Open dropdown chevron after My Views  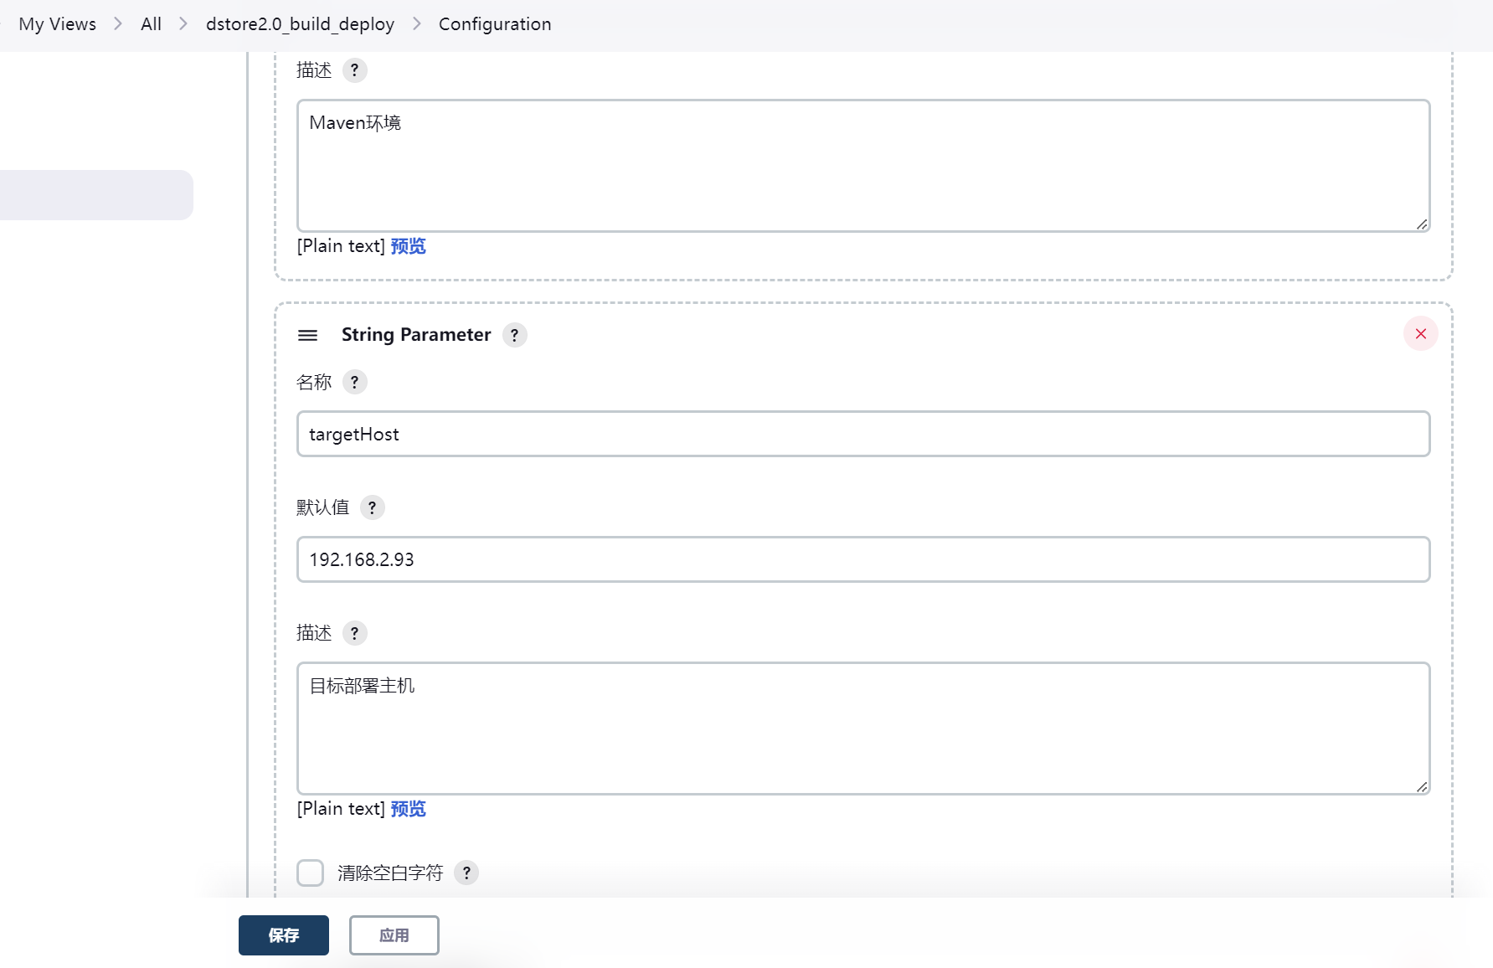coord(118,24)
